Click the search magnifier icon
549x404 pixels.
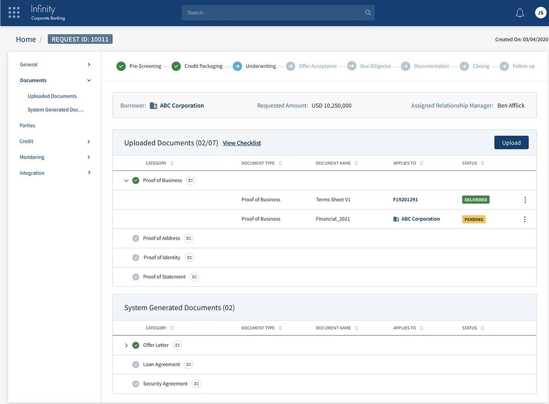pyautogui.click(x=368, y=13)
